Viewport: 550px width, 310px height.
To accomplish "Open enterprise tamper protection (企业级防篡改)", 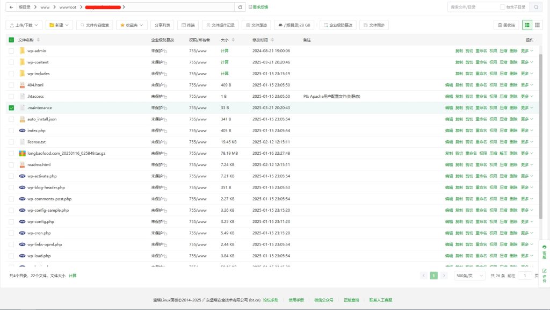I will coord(338,25).
